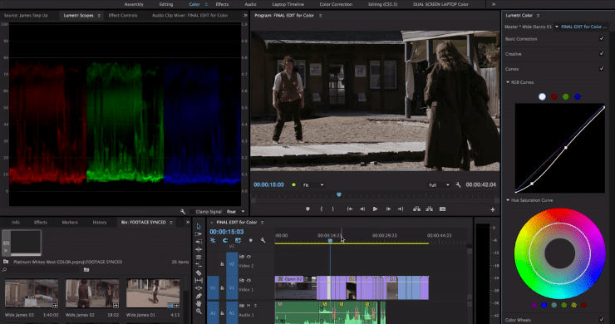The image size is (615, 324).
Task: Toggle lock on Video 1 track
Action: (222, 288)
